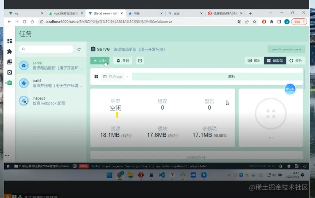Open the dependencies icon in the Vue UI sidebar

(x=9, y=62)
